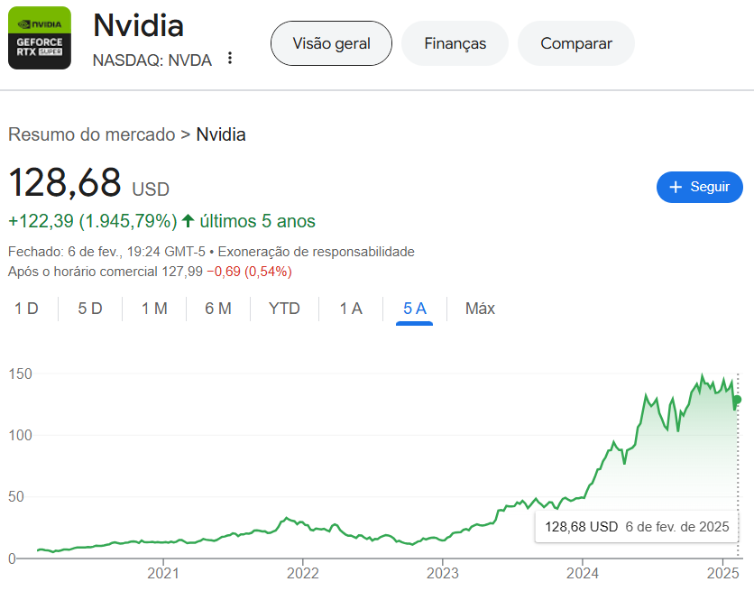Viewport: 754px width, 591px height.
Task: Click the Seguir follow button
Action: tap(699, 187)
